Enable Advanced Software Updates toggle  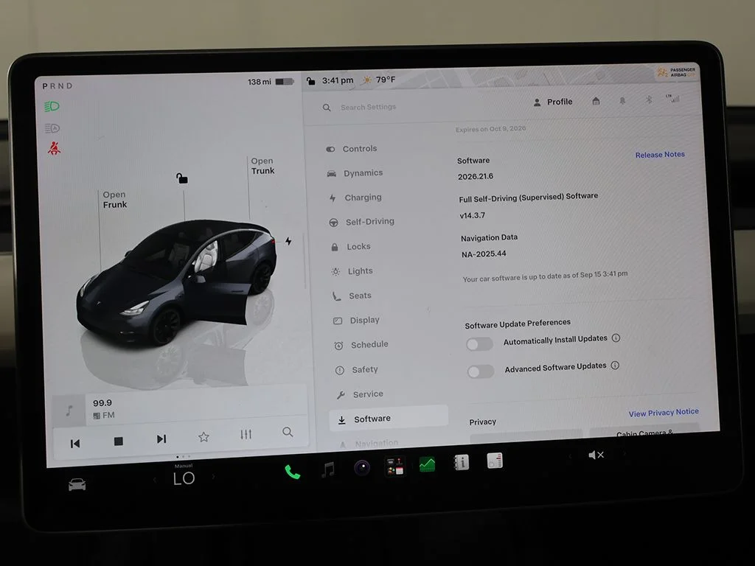click(481, 371)
